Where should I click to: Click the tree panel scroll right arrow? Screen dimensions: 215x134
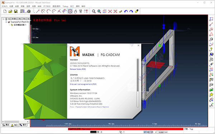click(x=28, y=122)
